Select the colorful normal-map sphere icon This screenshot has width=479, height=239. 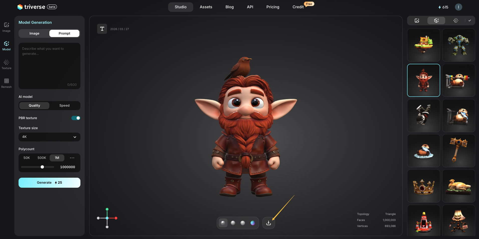[x=253, y=223]
